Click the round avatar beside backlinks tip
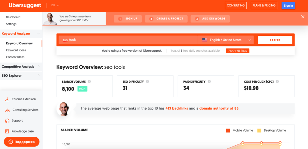Viewport: 308px width, 149px height. pyautogui.click(x=64, y=109)
